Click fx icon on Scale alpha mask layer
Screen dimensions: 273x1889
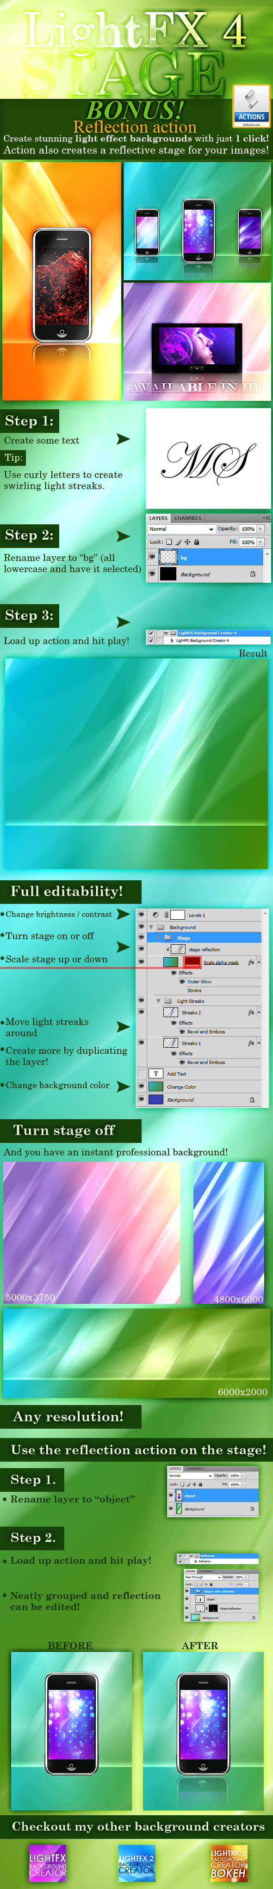251,962
